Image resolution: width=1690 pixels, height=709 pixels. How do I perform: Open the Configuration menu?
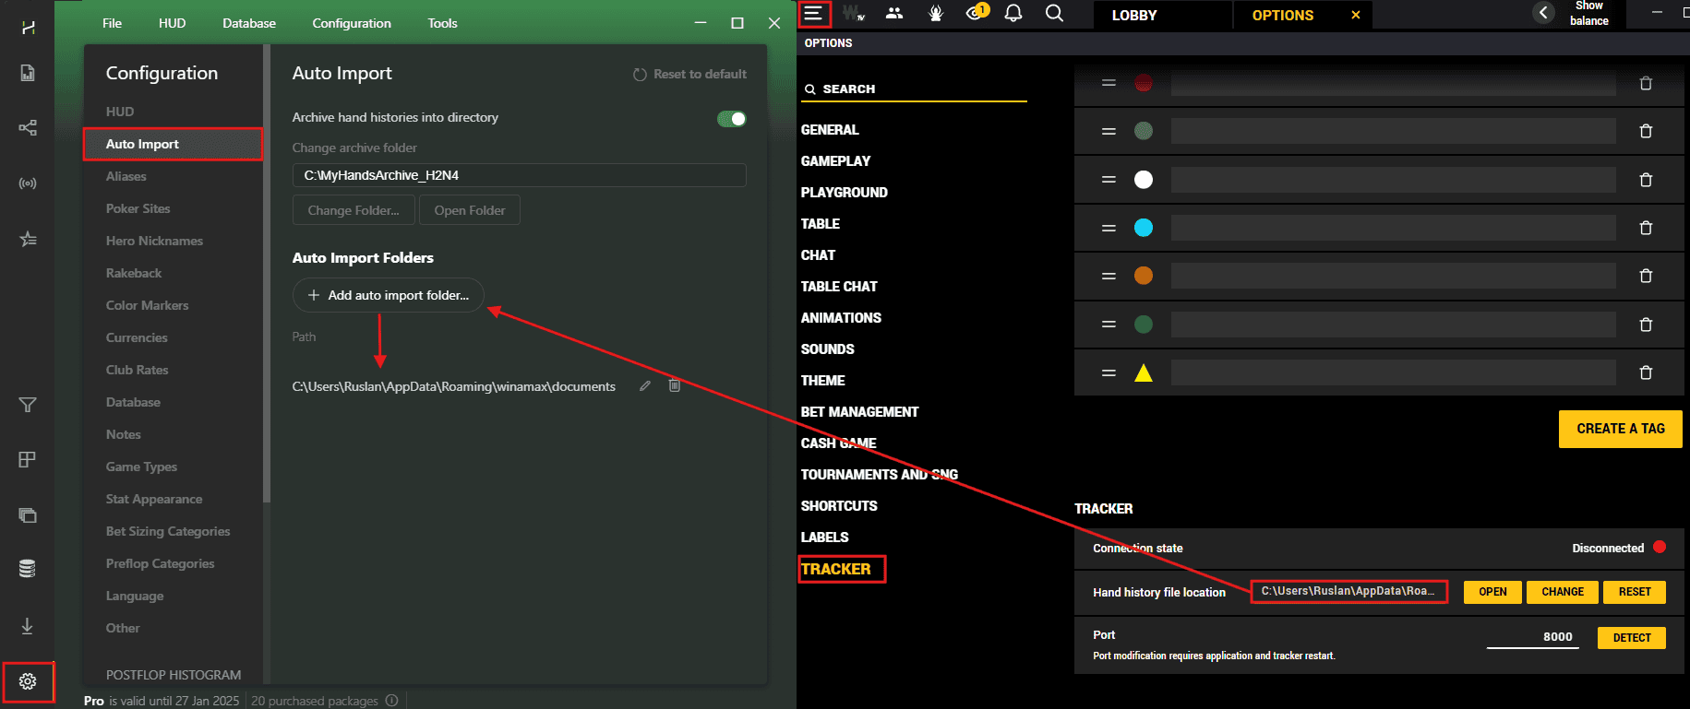tap(352, 23)
